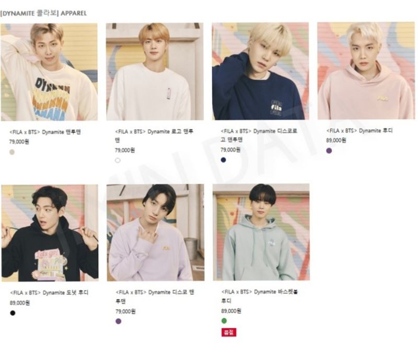Viewport: 418px width, 346px height.
Task: Open the navy Fila sweatshirt product photo
Action: point(260,71)
